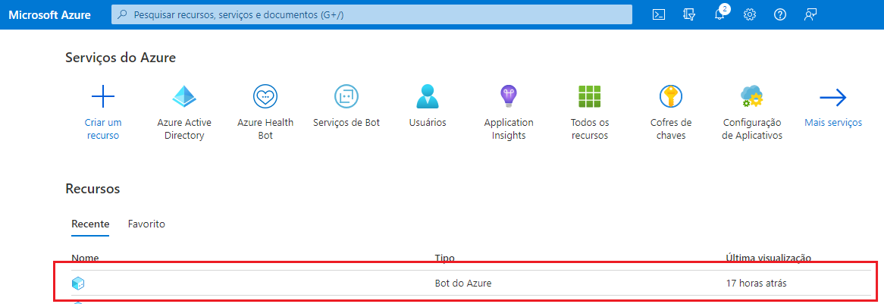Focus the Pesquisar recursos search box
The height and width of the screenshot is (304, 884).
click(372, 14)
